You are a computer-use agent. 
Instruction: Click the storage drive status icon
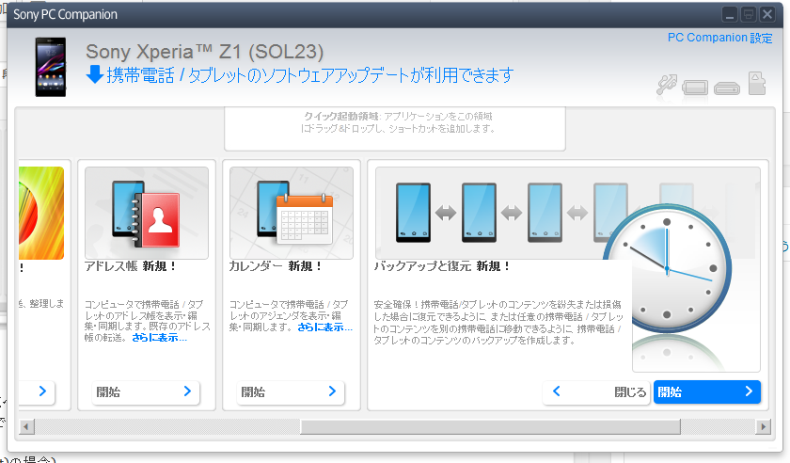pyautogui.click(x=726, y=88)
